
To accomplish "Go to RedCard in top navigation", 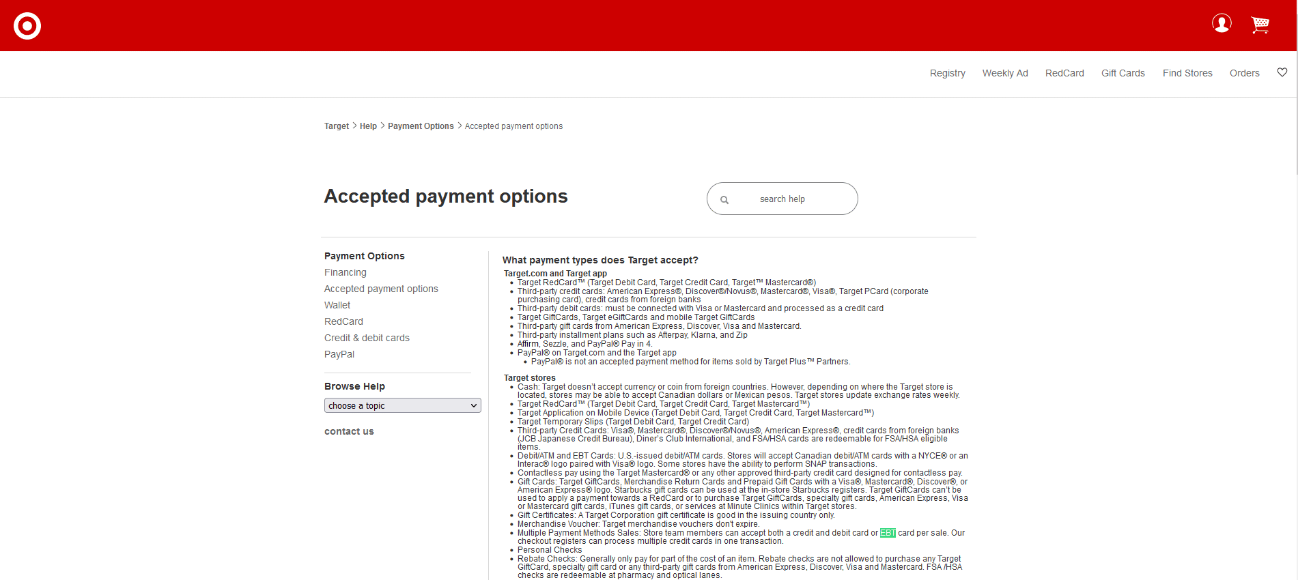I will 1064,73.
